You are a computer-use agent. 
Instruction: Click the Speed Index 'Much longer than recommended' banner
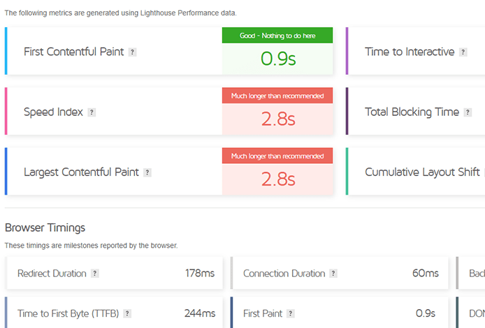click(277, 96)
